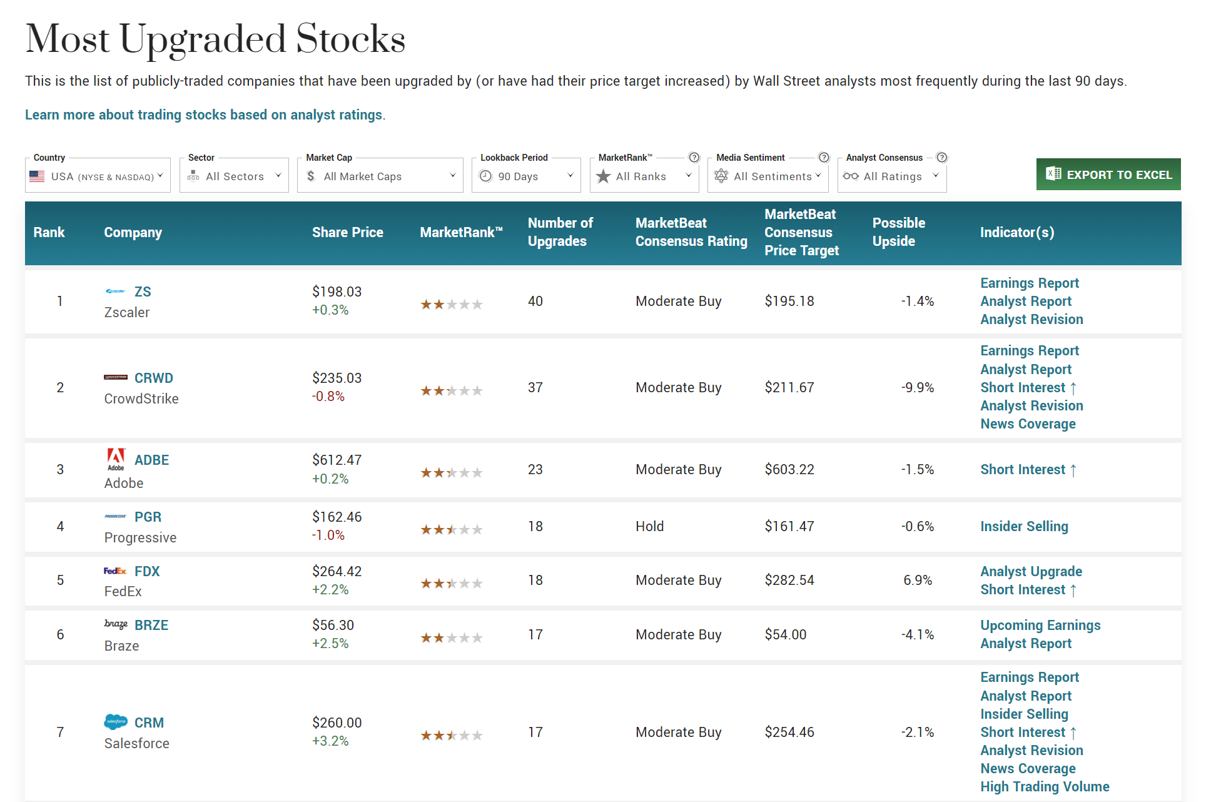1216x802 pixels.
Task: Open the All Market Caps dropdown
Action: (380, 176)
